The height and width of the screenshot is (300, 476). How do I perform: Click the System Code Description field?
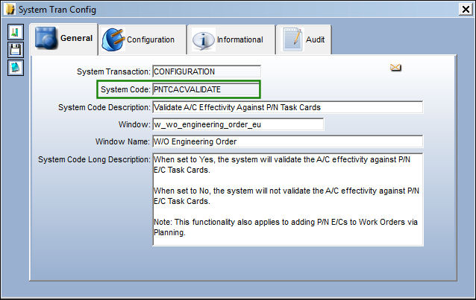click(287, 107)
